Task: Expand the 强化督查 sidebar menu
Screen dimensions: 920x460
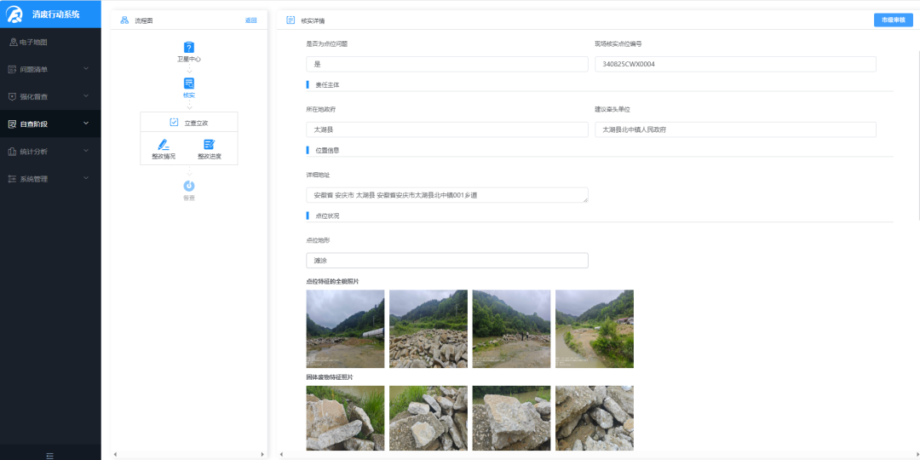Action: click(x=50, y=96)
